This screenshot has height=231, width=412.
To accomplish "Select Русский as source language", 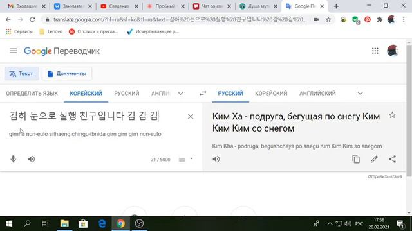I will (x=127, y=94).
